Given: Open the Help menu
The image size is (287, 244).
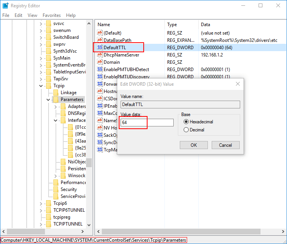Looking at the screenshot, I should 71,15.
